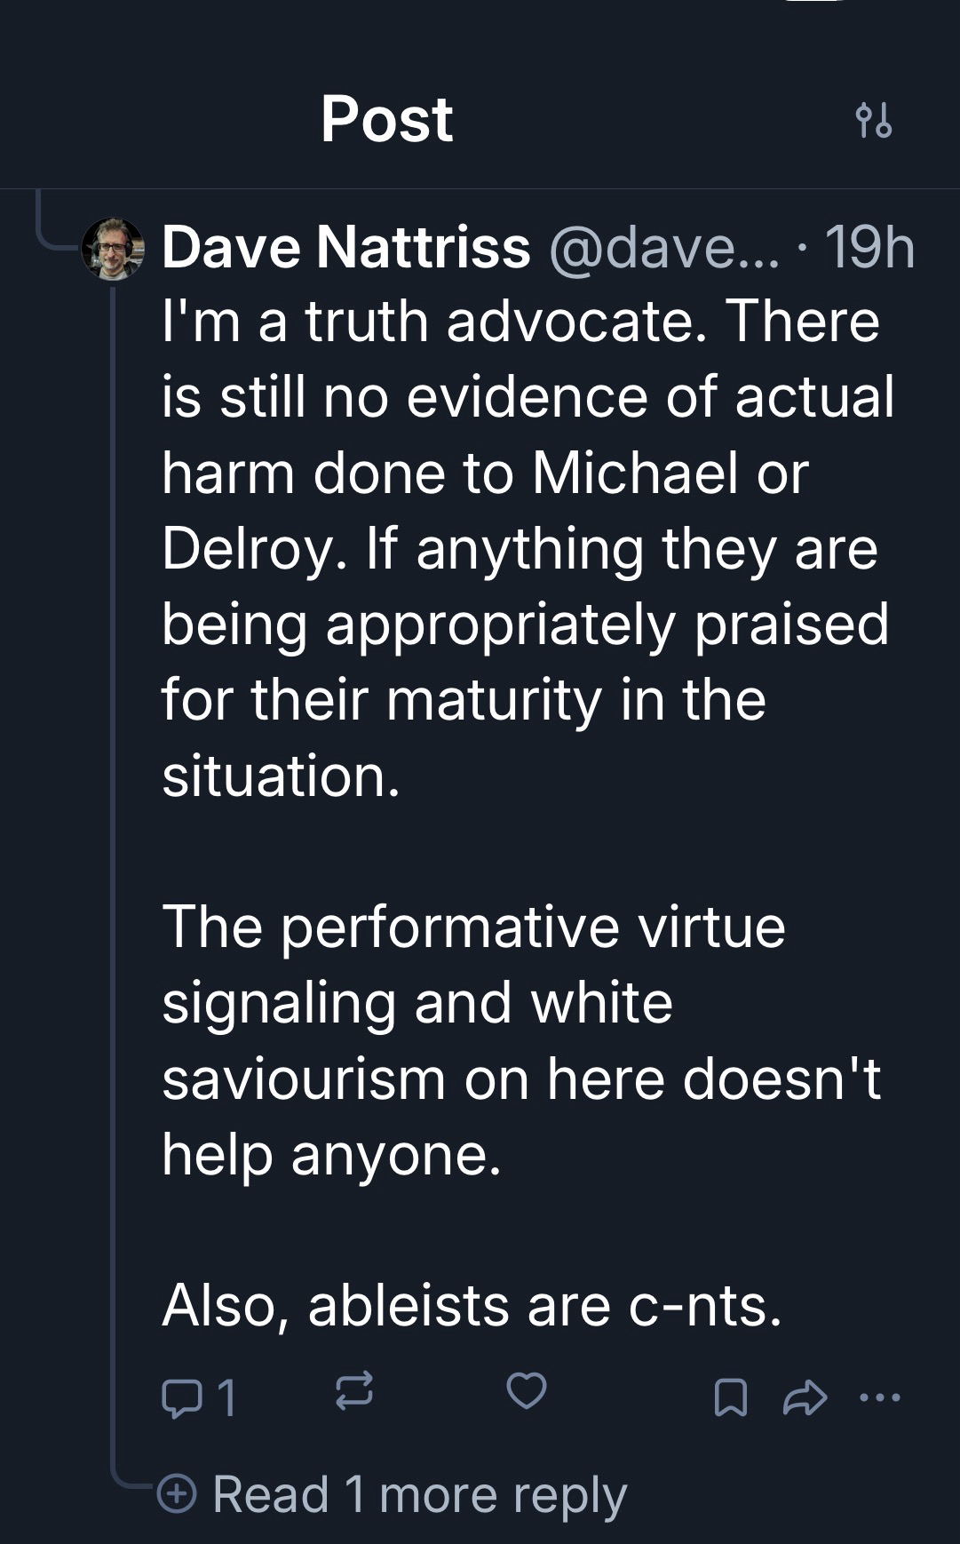Tap the white pill handle at top
The height and width of the screenshot is (1544, 960).
coord(813,2)
